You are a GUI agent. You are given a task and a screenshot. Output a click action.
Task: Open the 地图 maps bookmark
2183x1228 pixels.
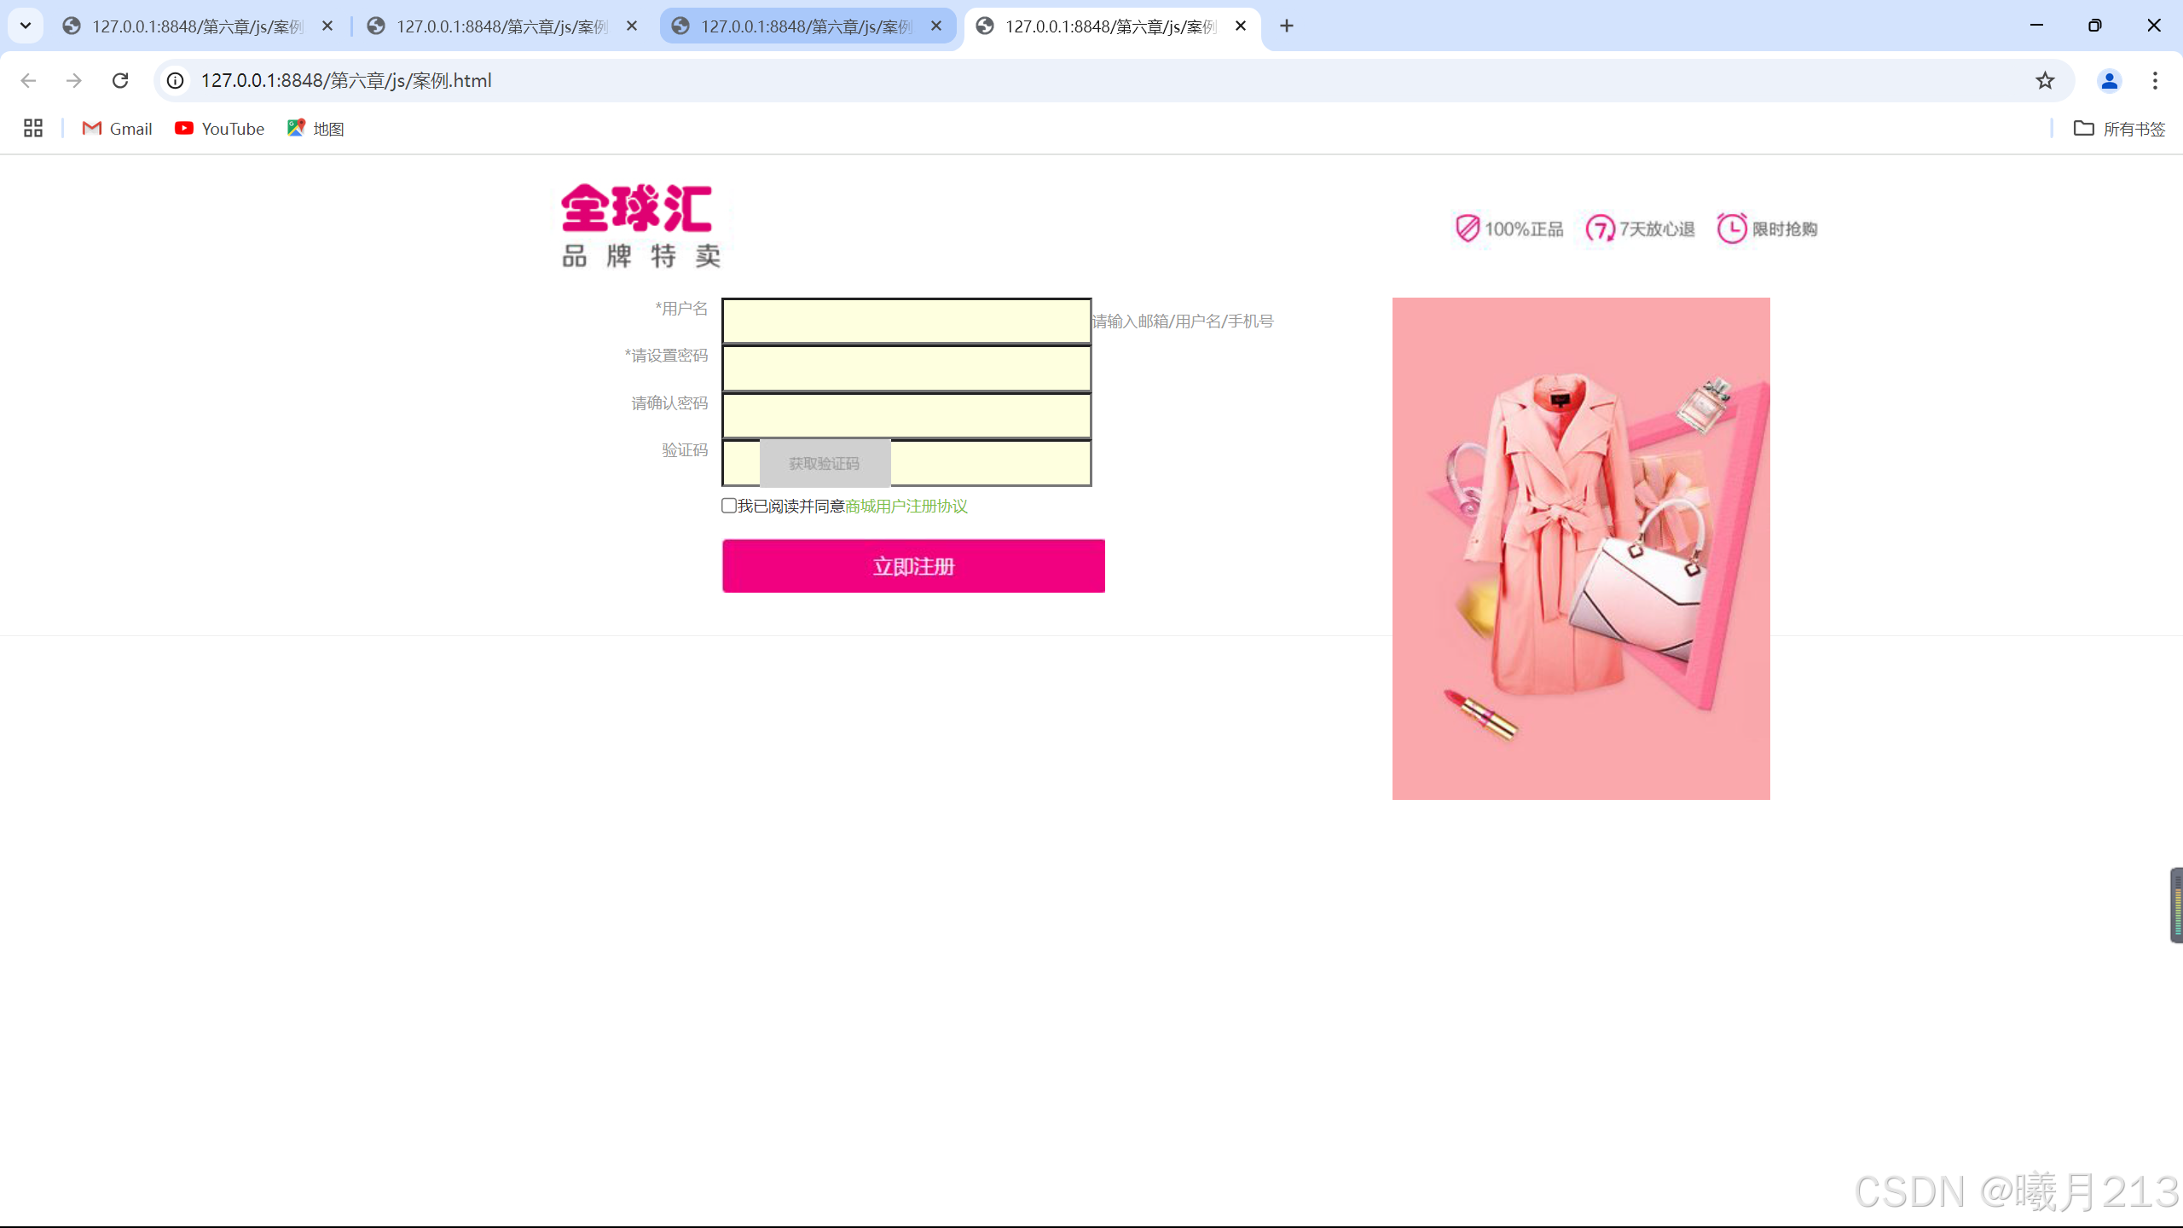tap(316, 128)
